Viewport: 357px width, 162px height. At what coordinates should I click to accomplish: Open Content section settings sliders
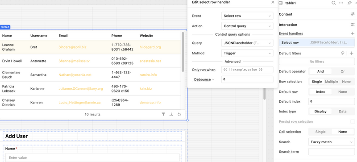coord(353,14)
